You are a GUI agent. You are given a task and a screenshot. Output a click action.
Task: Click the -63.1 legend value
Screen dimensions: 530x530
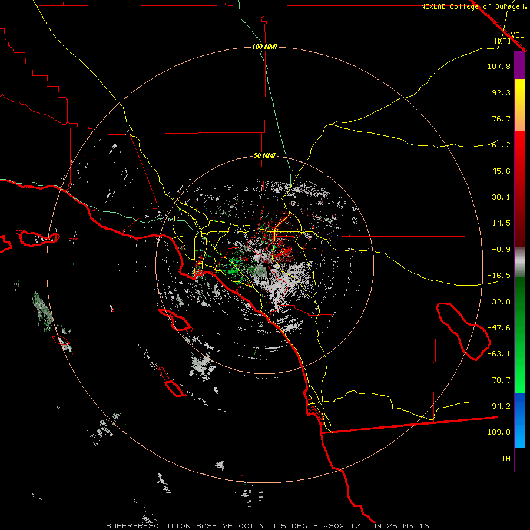(x=499, y=354)
